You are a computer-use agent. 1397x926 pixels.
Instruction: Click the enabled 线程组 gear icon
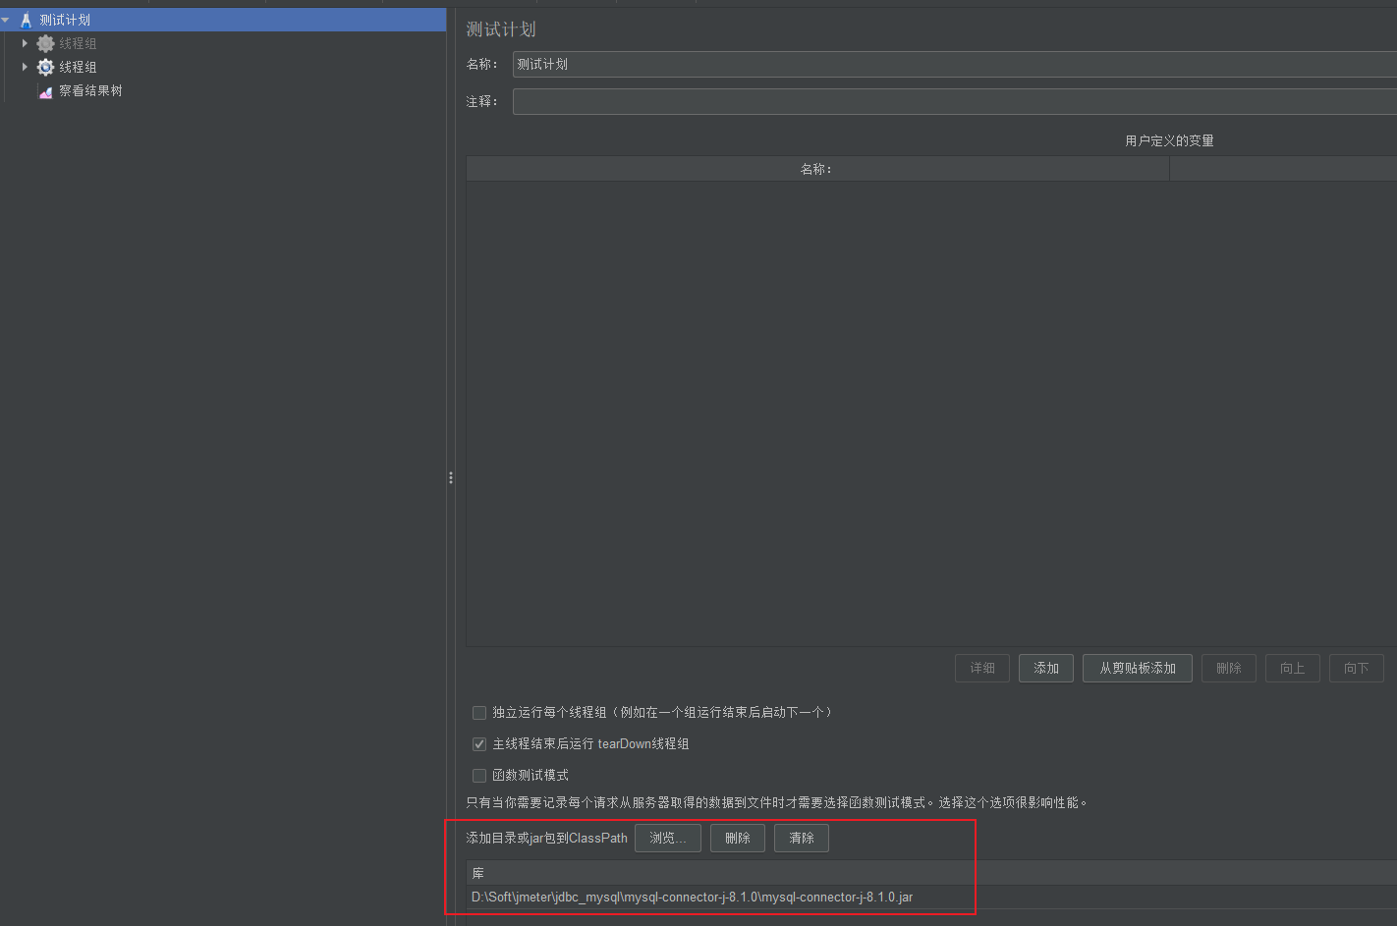(x=45, y=67)
